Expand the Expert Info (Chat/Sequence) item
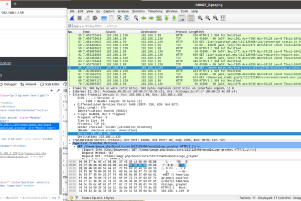This screenshot has width=301, height=201. coord(79,150)
